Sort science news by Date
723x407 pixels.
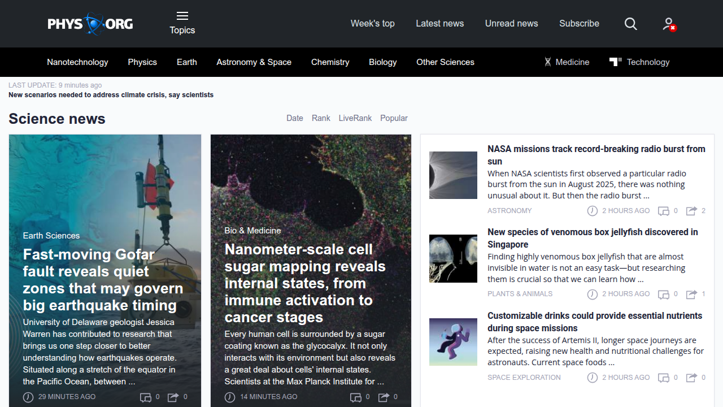point(295,118)
